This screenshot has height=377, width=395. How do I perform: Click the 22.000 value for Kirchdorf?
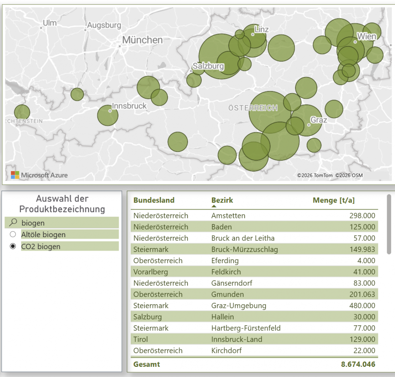click(364, 350)
